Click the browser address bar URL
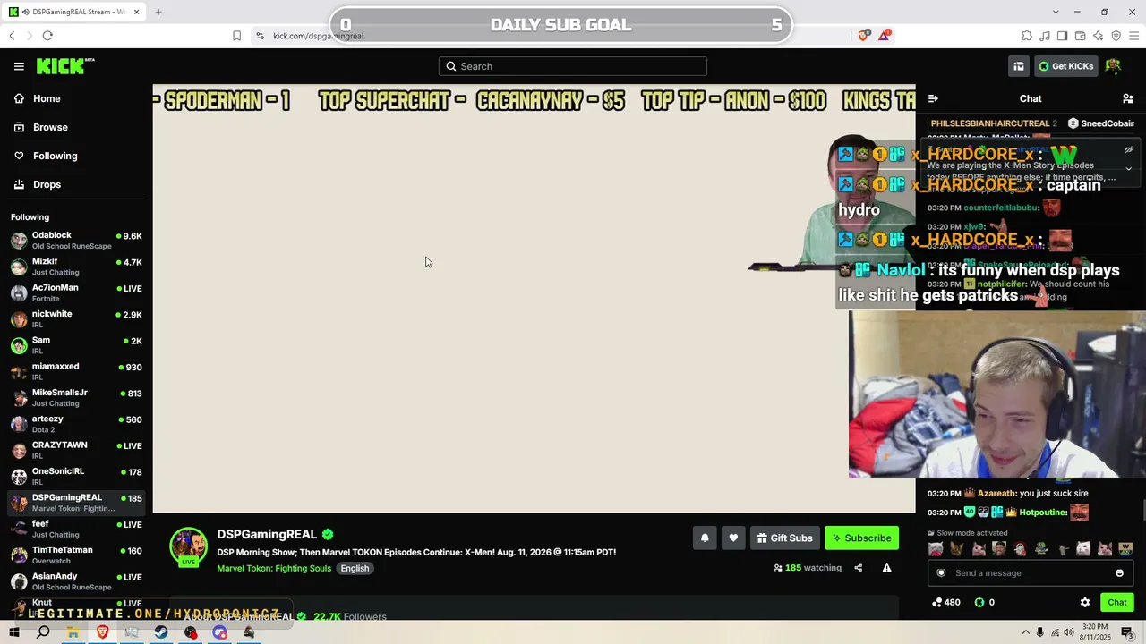Viewport: 1146px width, 644px height. tap(318, 36)
